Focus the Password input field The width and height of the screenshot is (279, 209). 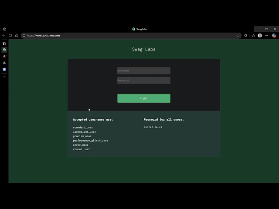[x=144, y=81]
